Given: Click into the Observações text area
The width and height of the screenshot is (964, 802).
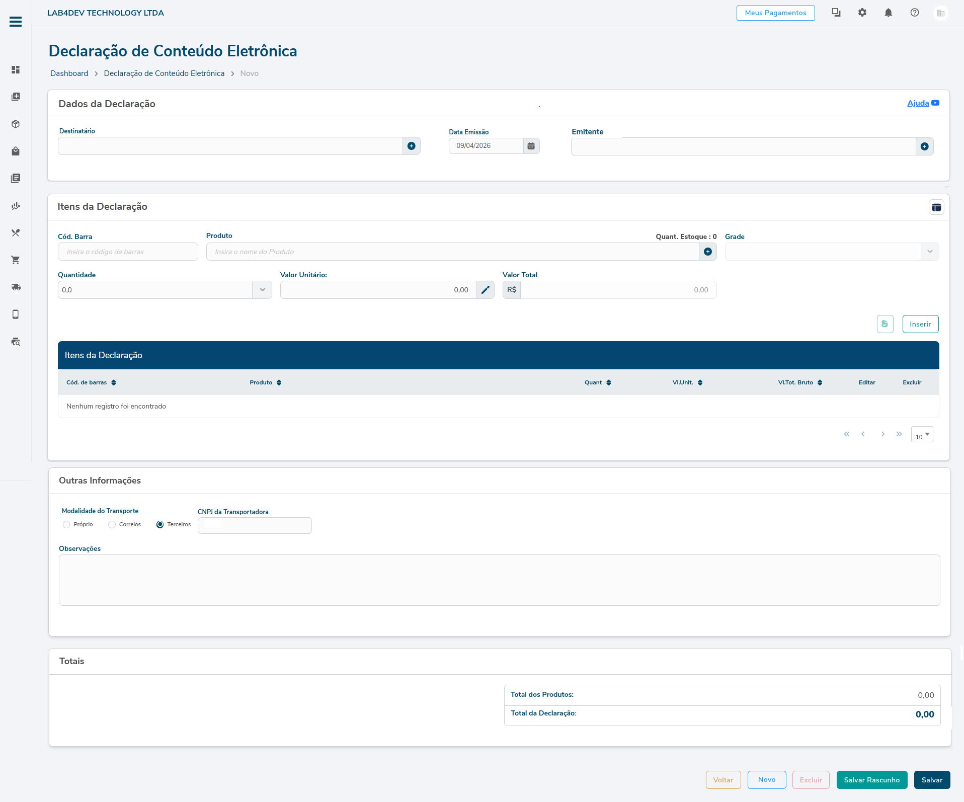Looking at the screenshot, I should click(x=499, y=580).
